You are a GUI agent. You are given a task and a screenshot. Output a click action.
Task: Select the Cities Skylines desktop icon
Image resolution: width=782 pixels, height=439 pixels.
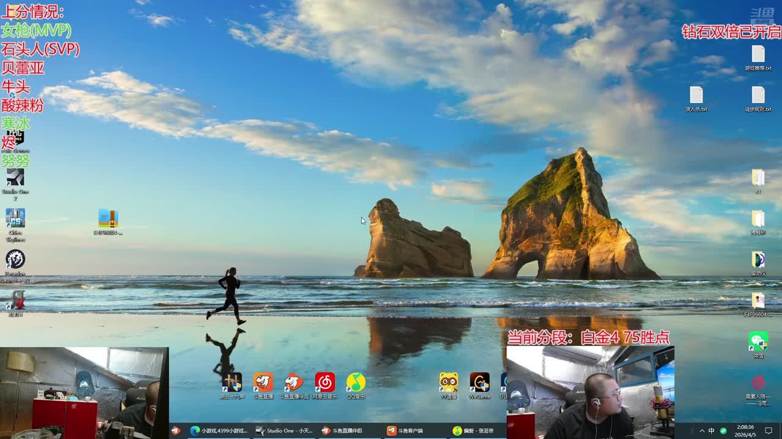15,219
